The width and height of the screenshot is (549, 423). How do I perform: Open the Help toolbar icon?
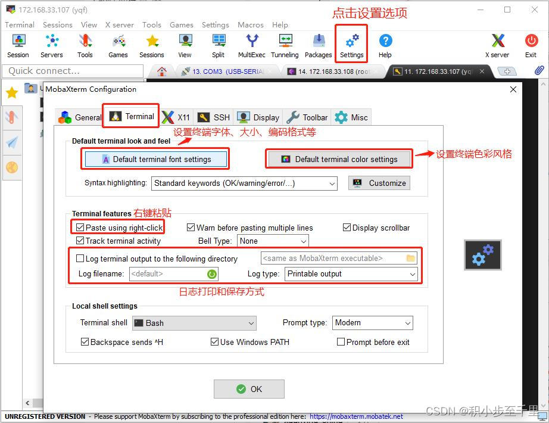[385, 46]
